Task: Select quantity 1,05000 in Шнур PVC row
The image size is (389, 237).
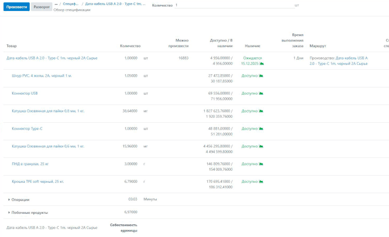Action: click(x=131, y=75)
